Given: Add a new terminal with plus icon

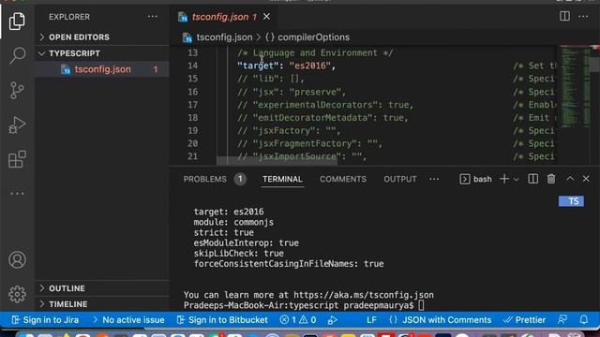Looking at the screenshot, I should [504, 179].
